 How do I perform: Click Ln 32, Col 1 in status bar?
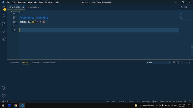tap(112, 101)
